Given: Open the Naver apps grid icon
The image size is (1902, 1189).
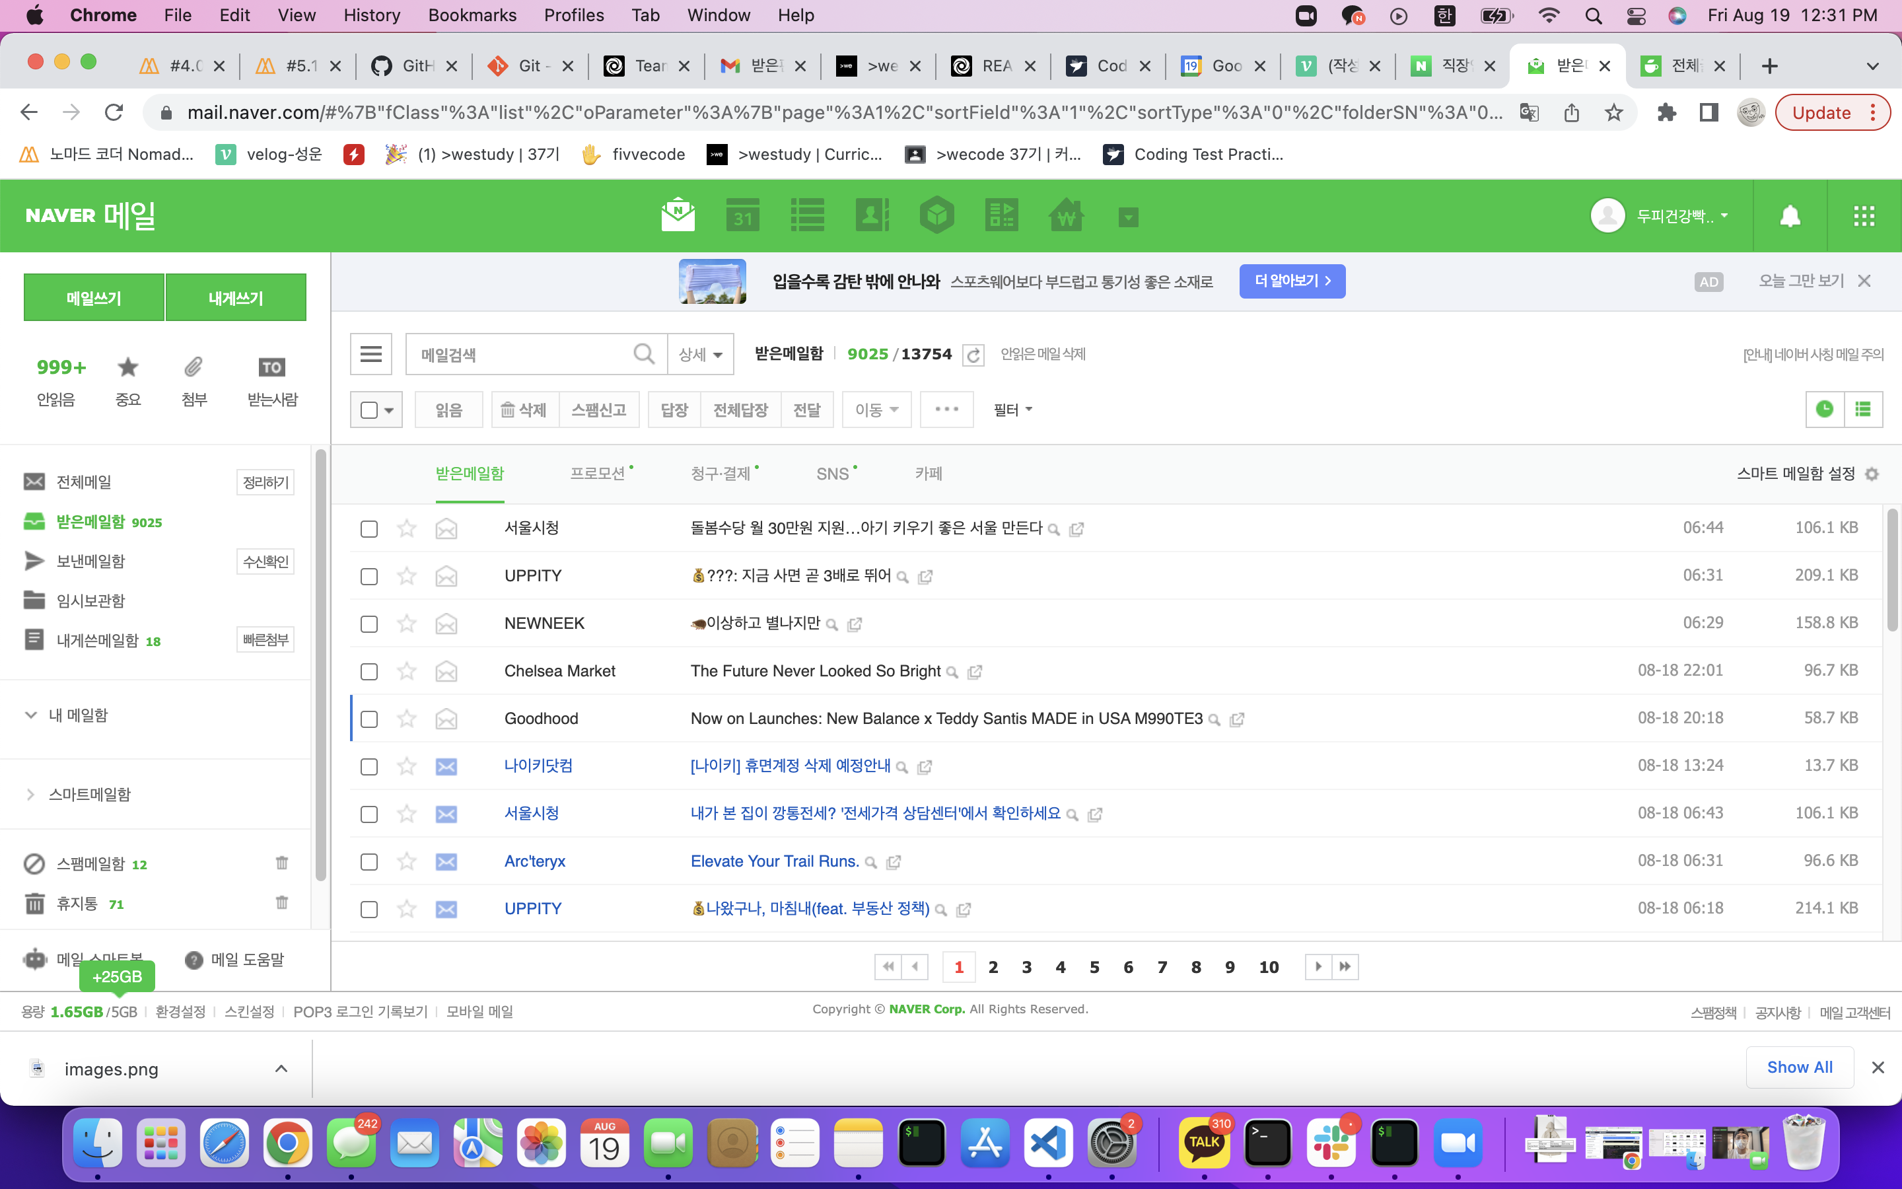Looking at the screenshot, I should pos(1864,215).
